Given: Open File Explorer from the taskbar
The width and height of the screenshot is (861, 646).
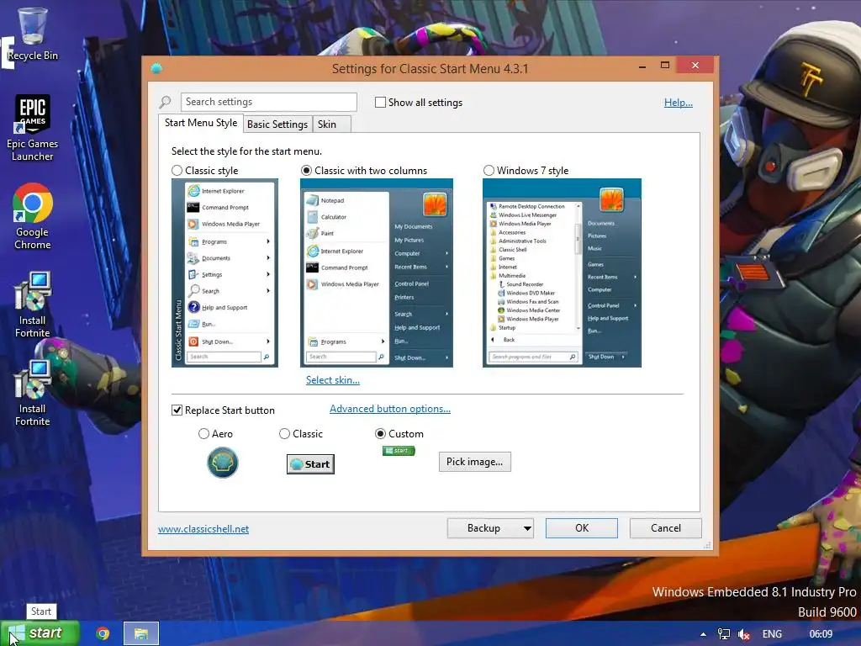Looking at the screenshot, I should point(141,634).
